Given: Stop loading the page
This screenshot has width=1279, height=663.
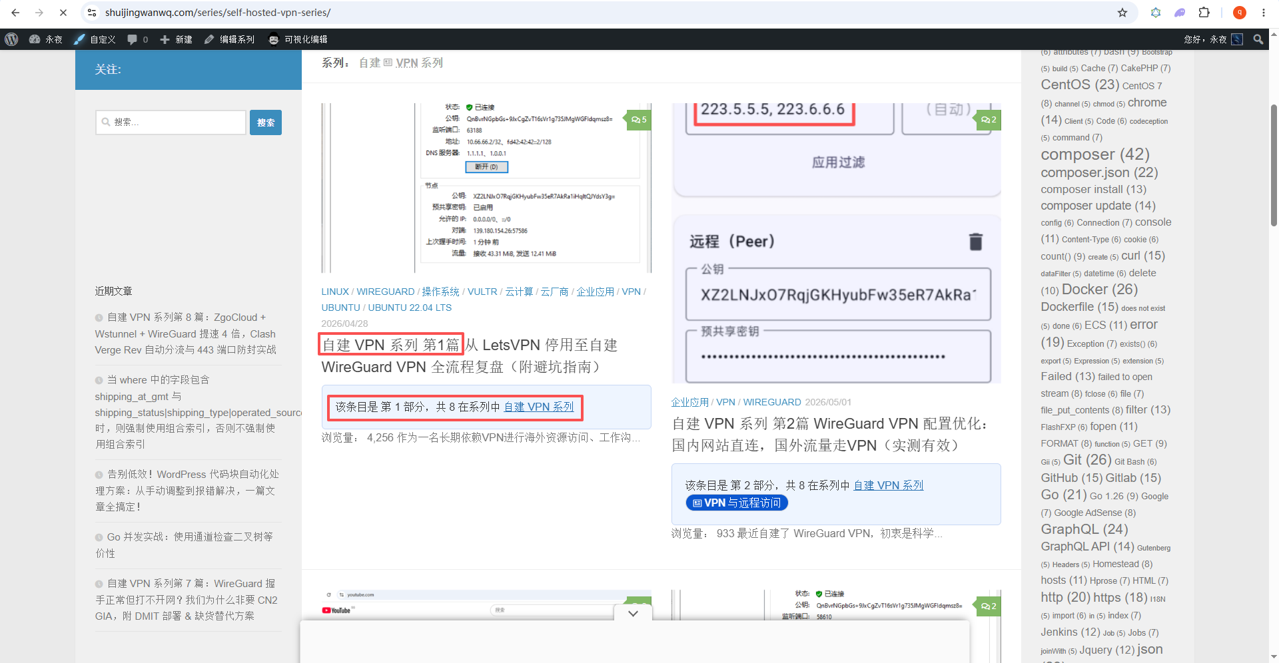Looking at the screenshot, I should [x=63, y=13].
